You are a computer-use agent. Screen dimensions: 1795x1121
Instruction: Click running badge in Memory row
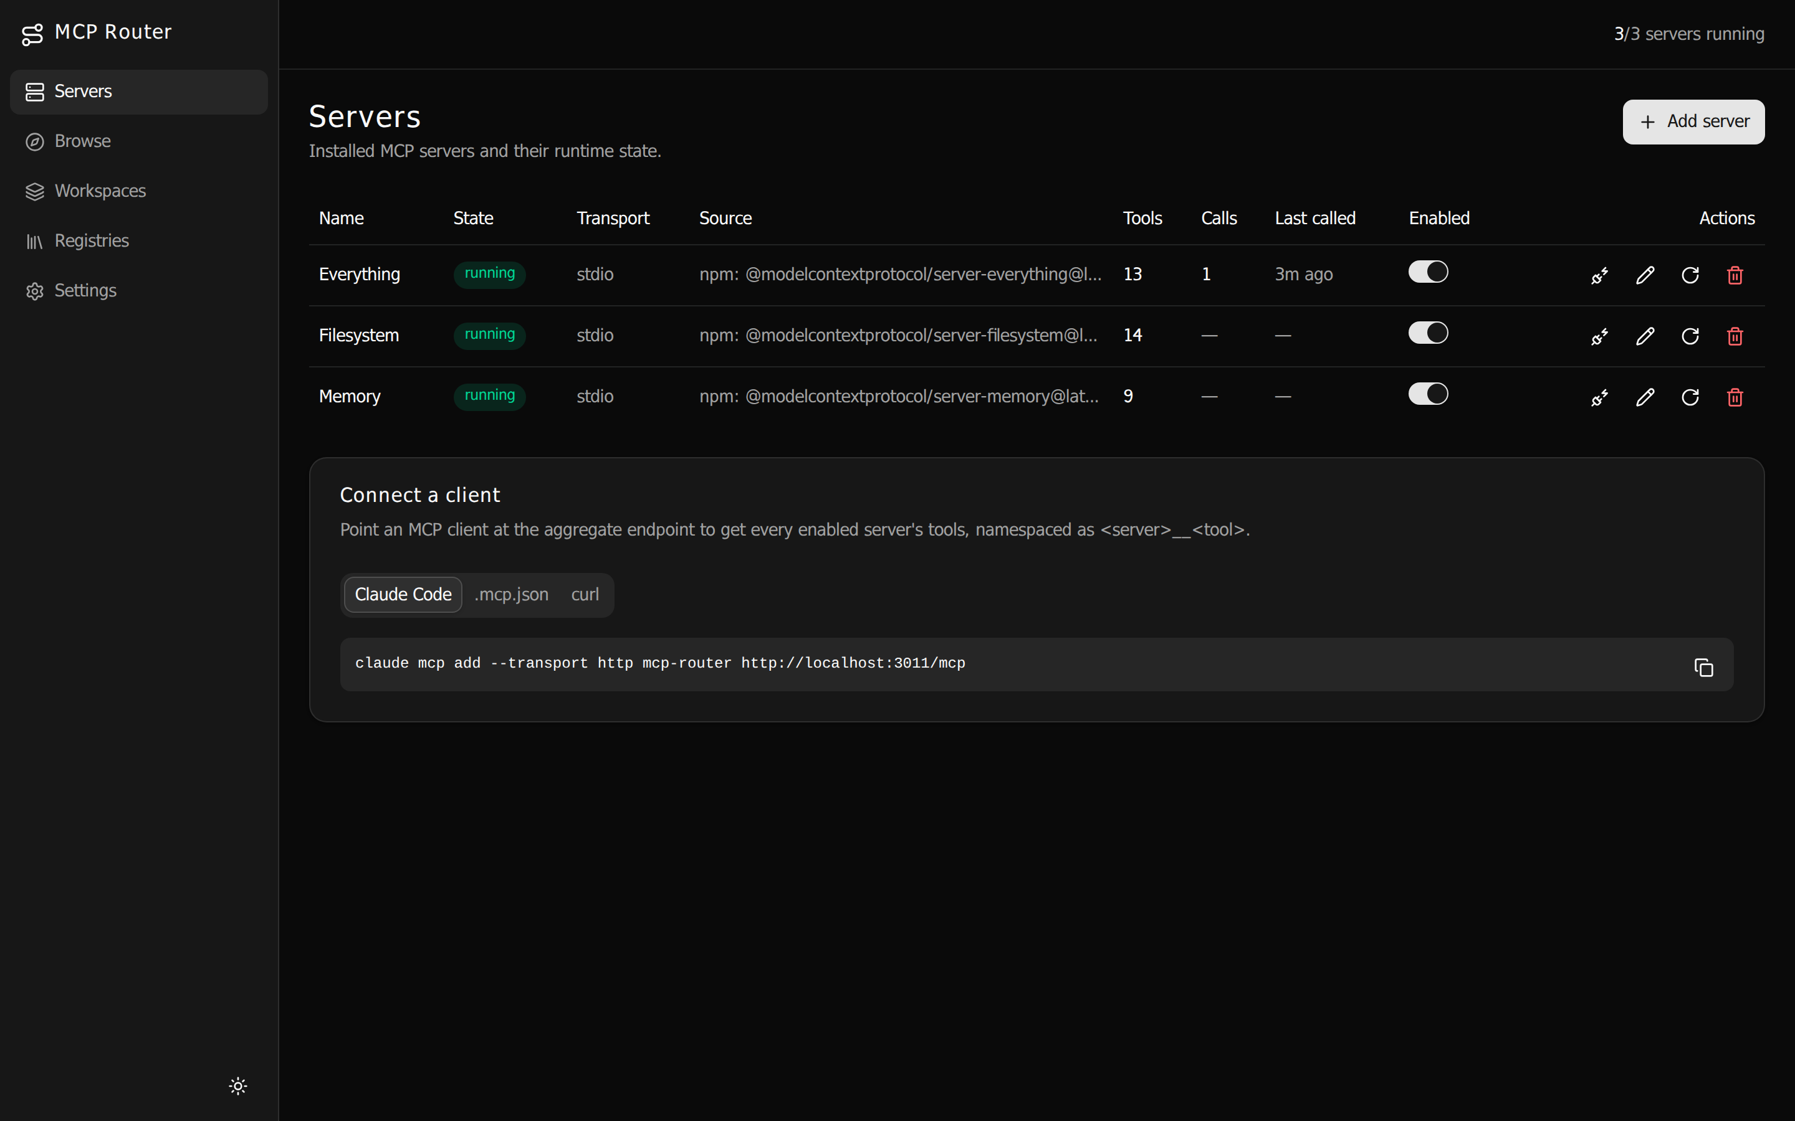(489, 396)
